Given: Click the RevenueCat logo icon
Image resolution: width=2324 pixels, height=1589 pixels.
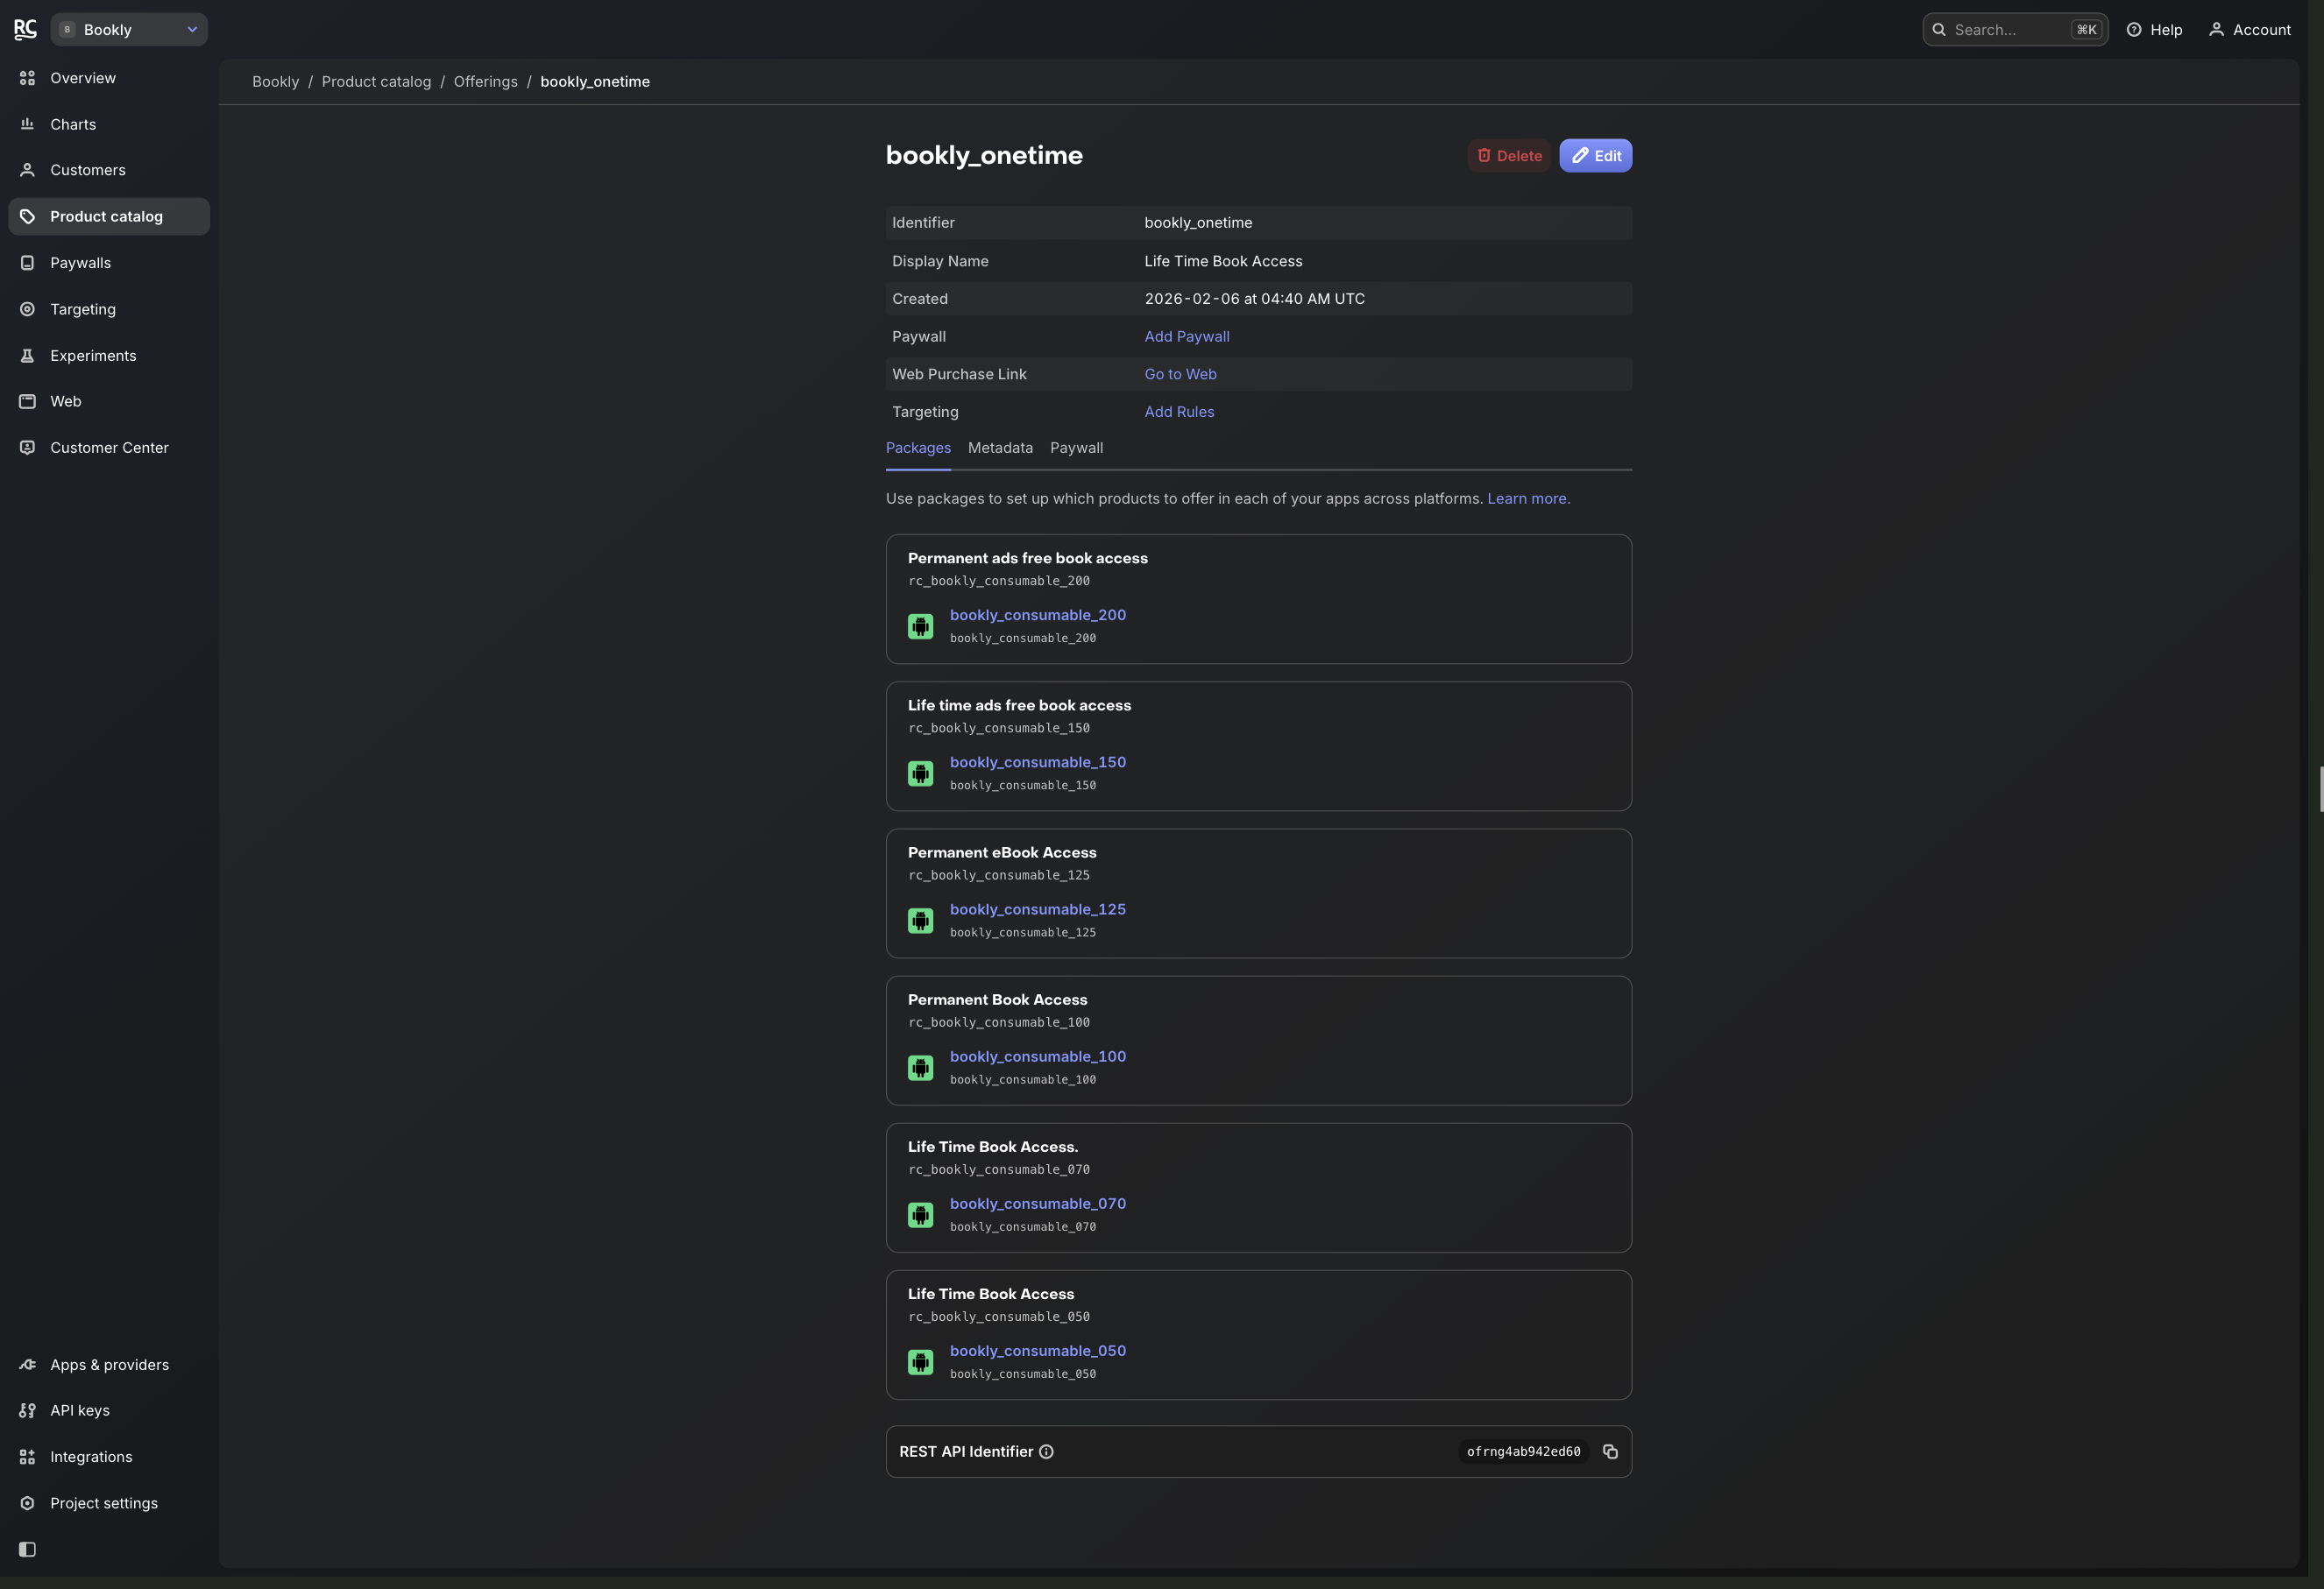Looking at the screenshot, I should point(25,29).
